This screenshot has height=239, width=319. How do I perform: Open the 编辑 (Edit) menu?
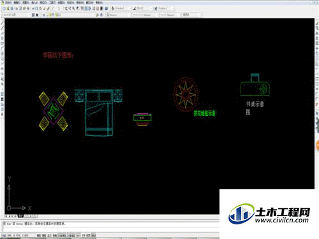coord(17,3)
